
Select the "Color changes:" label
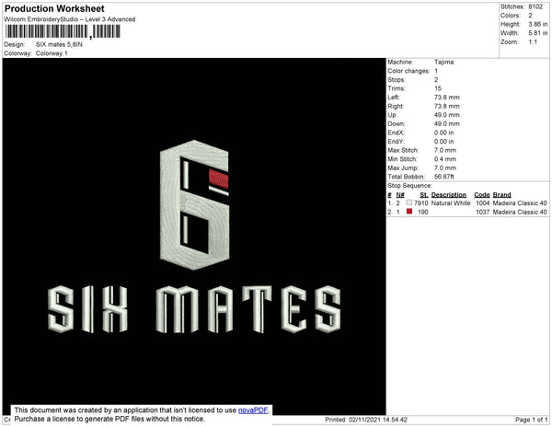coord(408,71)
